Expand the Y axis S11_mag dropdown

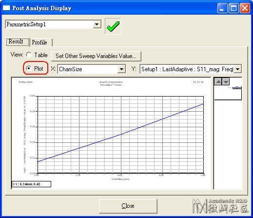(x=238, y=69)
